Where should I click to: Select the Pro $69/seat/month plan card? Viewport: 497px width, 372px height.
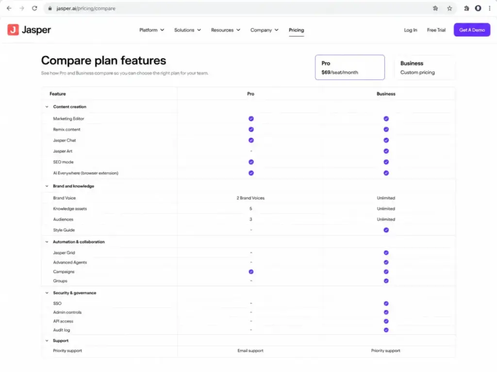coord(349,67)
